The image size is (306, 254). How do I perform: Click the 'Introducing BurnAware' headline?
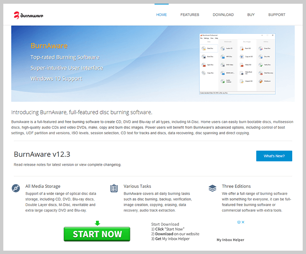tap(81, 112)
